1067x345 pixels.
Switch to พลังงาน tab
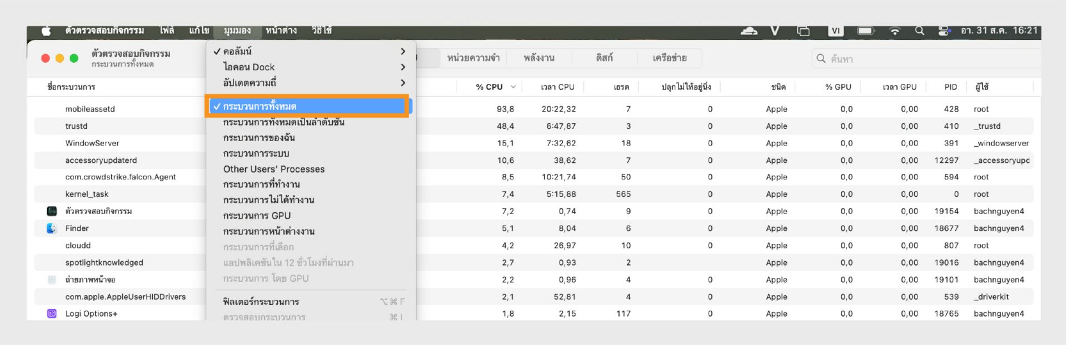click(x=539, y=58)
